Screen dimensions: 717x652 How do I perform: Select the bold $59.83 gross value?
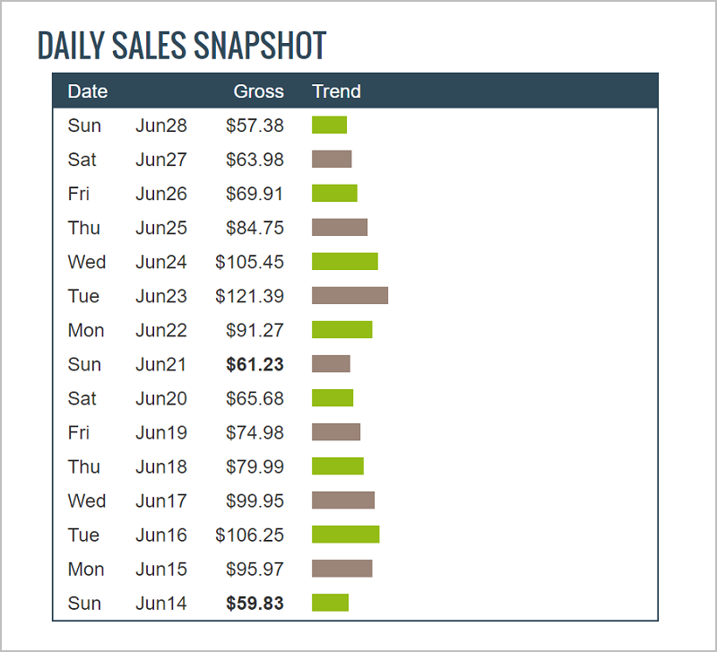[x=255, y=603]
